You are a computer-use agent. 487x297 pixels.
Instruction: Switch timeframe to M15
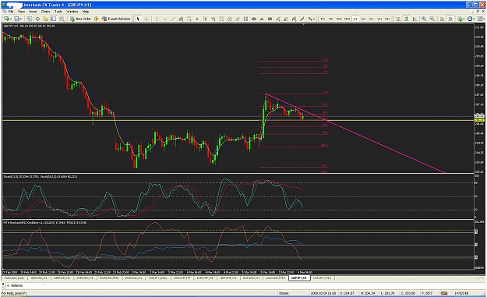pos(339,19)
